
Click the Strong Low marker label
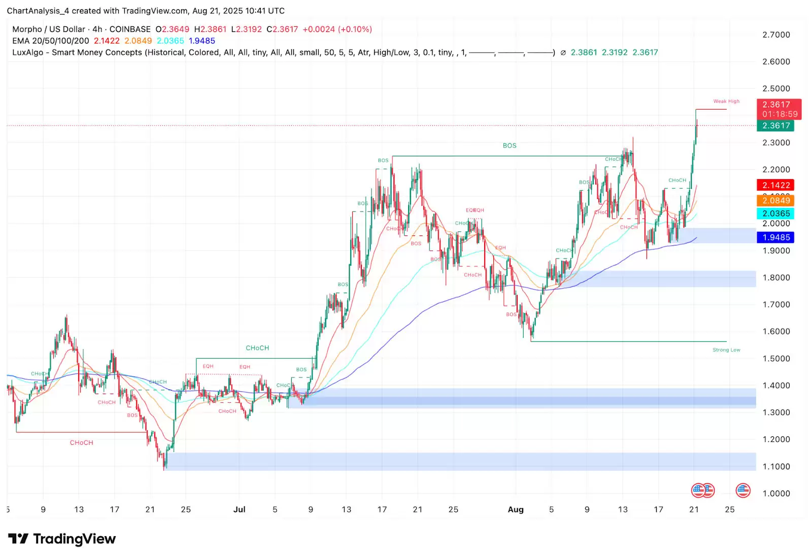726,350
